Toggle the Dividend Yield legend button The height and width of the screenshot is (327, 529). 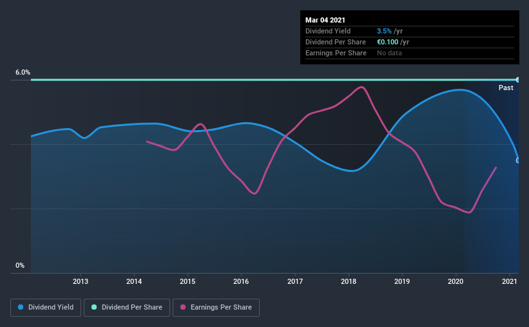click(46, 308)
